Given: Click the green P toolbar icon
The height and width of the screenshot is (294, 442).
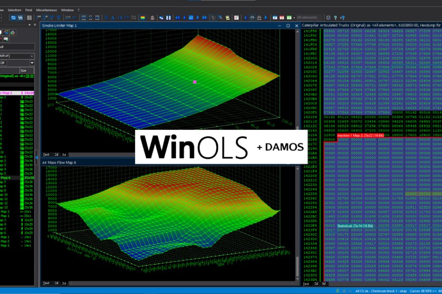Looking at the screenshot, I should [289, 18].
